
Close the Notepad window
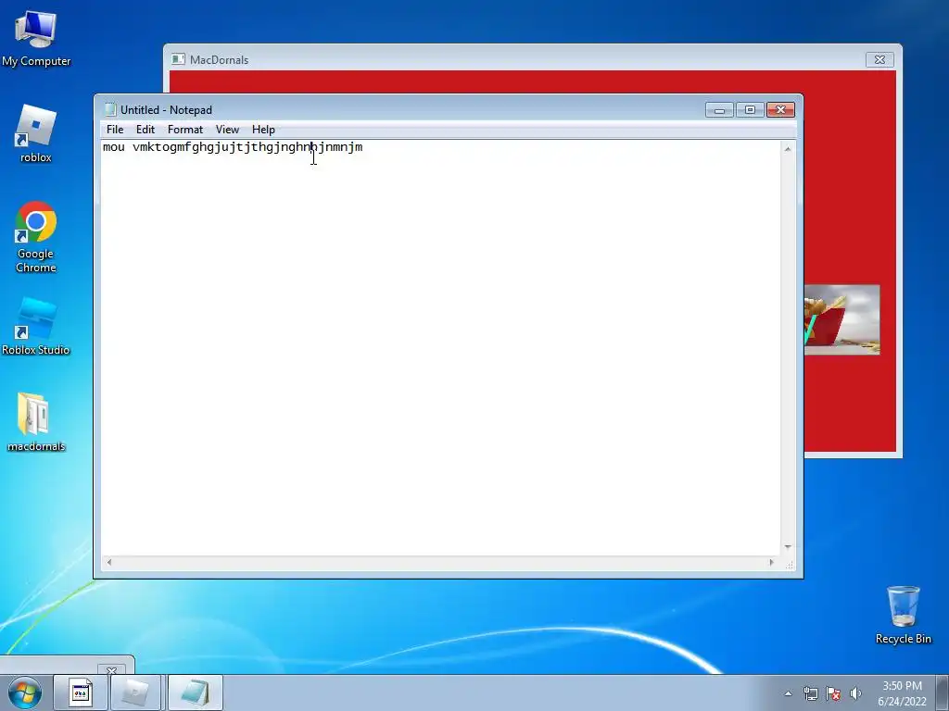pos(780,110)
